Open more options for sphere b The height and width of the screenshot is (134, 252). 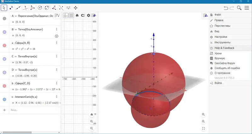coord(57,83)
